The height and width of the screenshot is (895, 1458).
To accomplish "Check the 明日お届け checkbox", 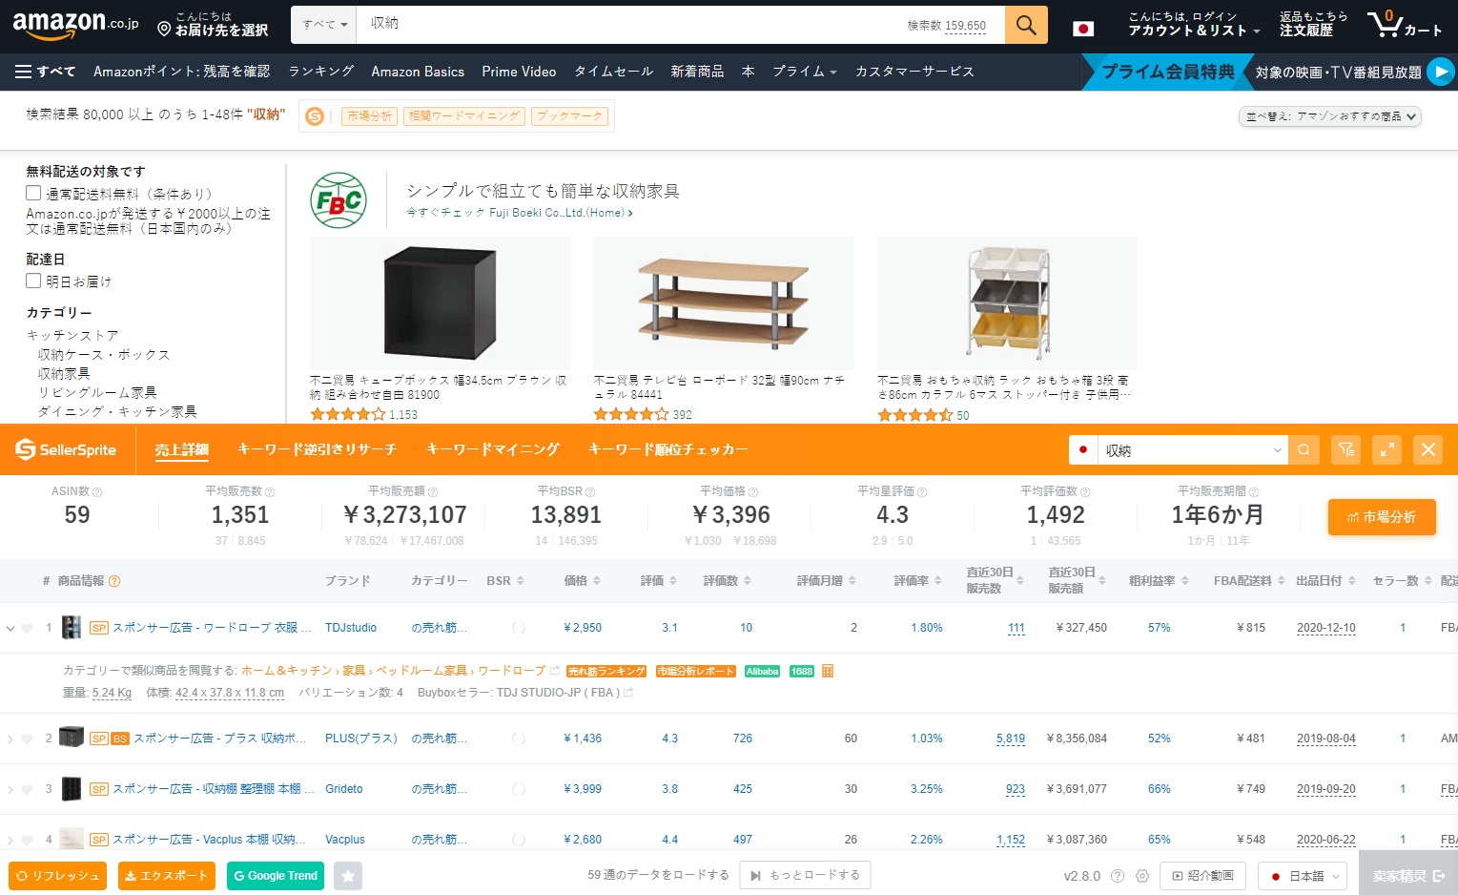I will (x=33, y=281).
